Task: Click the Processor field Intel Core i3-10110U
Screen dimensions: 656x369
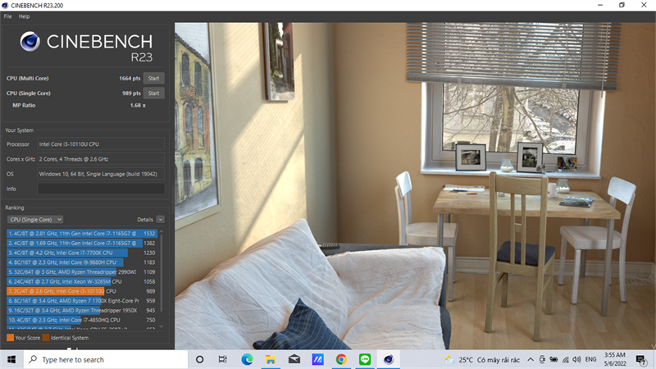Action: coord(101,144)
